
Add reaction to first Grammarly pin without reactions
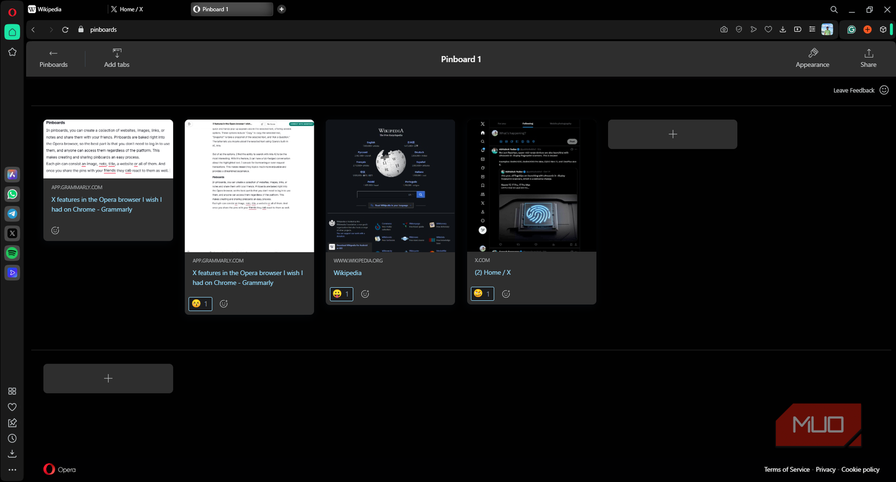coord(55,230)
